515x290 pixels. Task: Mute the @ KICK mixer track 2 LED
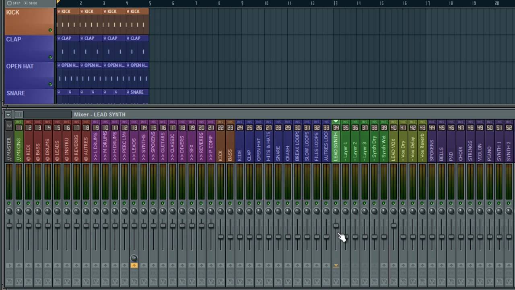28,203
